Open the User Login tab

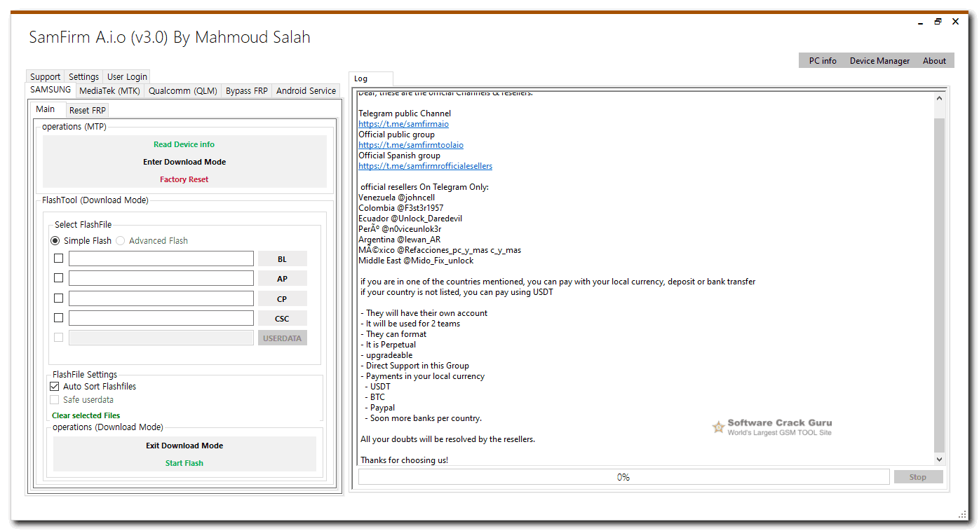tap(127, 77)
